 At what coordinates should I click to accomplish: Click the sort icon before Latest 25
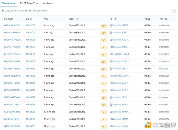pyautogui.click(x=3, y=11)
